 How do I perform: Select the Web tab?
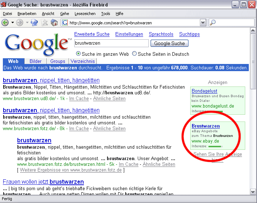(14, 61)
